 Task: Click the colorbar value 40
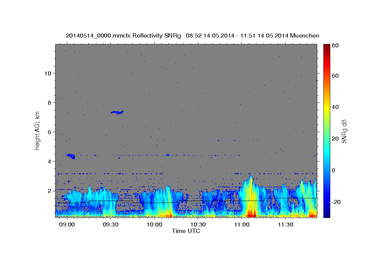335,107
